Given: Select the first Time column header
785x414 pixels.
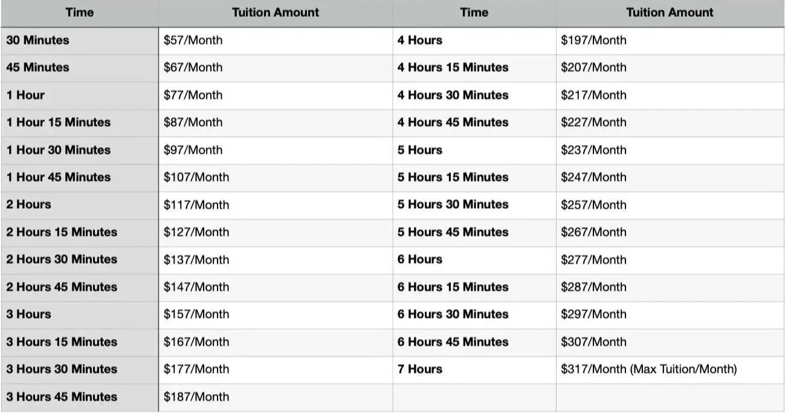Looking at the screenshot, I should (80, 13).
